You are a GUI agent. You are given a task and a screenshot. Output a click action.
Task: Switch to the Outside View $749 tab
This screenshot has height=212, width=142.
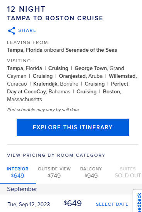coord(54,173)
